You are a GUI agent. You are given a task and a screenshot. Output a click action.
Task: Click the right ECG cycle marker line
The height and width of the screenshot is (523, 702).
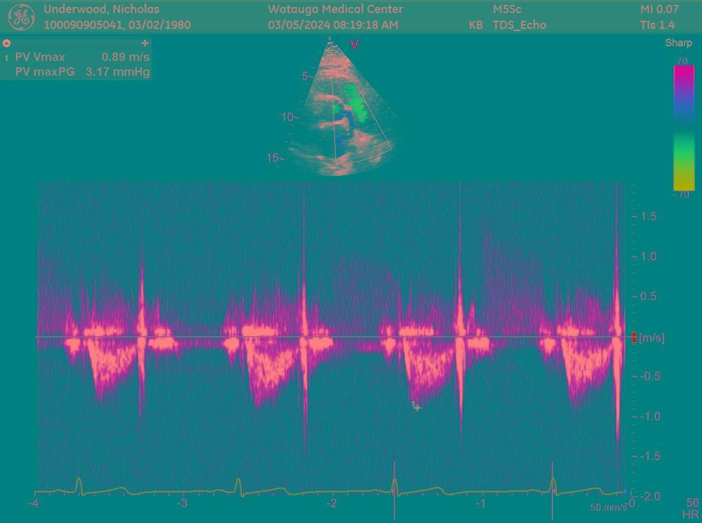point(552,490)
